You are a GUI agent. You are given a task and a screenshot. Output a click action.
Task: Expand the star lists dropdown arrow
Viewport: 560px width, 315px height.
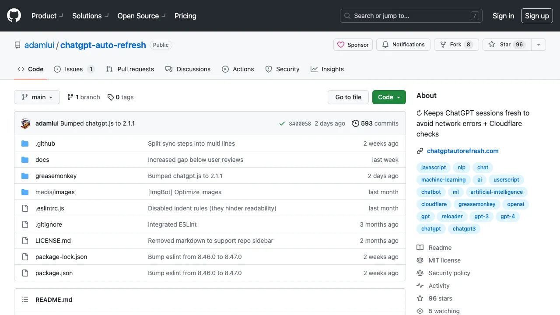click(x=539, y=45)
